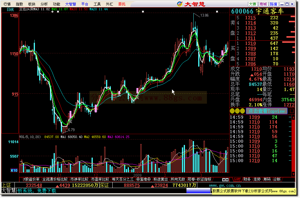Click the 13.86 high price label
This screenshot has height=198, width=300.
(204, 15)
